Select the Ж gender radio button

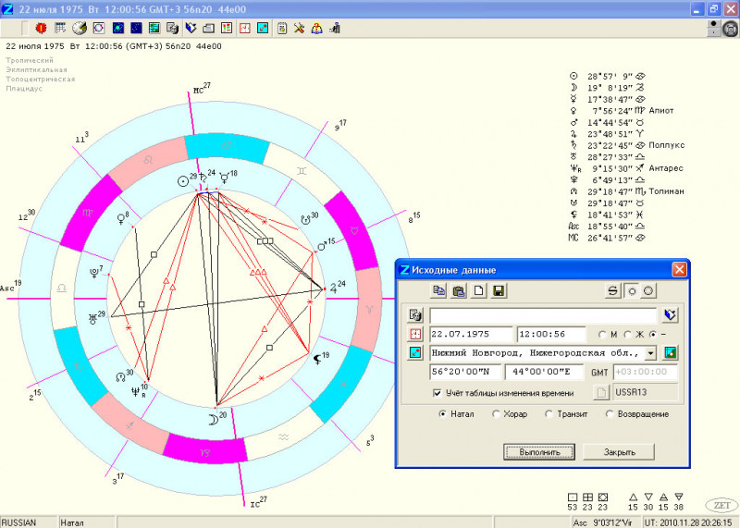pyautogui.click(x=628, y=334)
